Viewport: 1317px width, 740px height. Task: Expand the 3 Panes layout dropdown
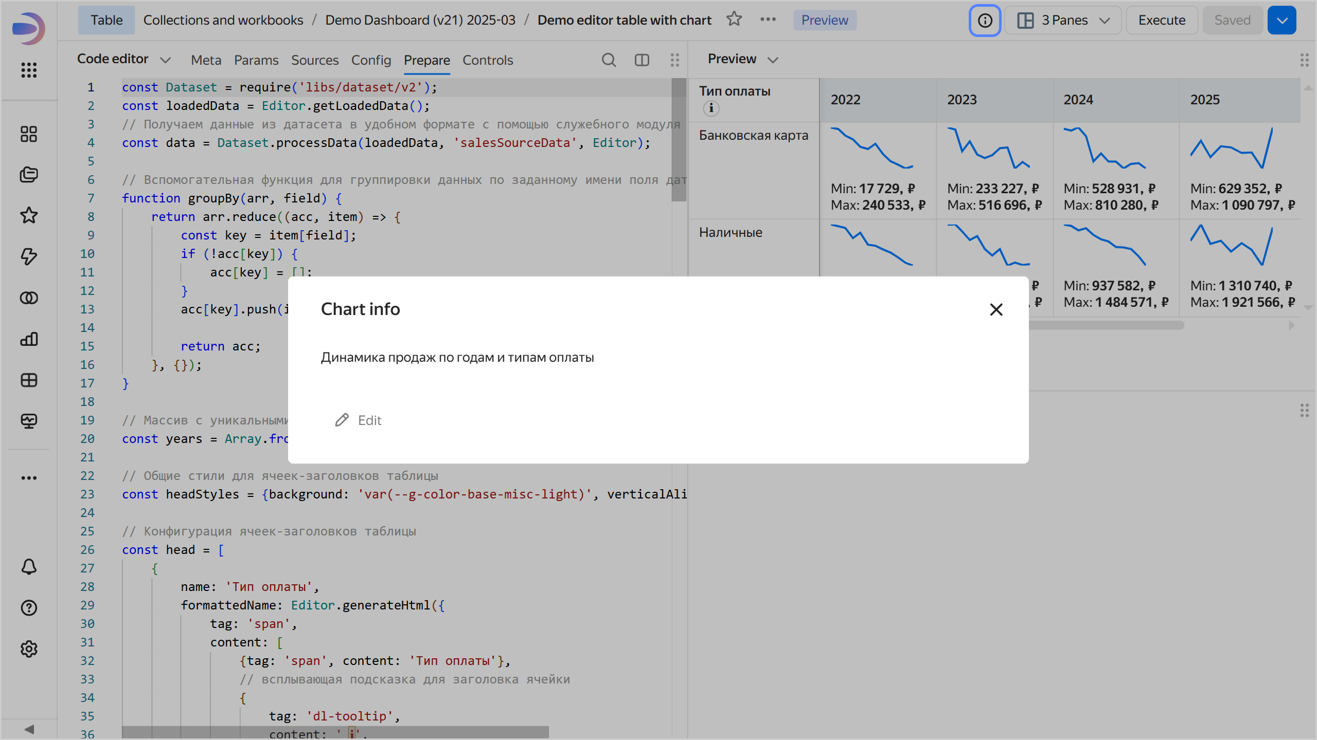[1063, 21]
